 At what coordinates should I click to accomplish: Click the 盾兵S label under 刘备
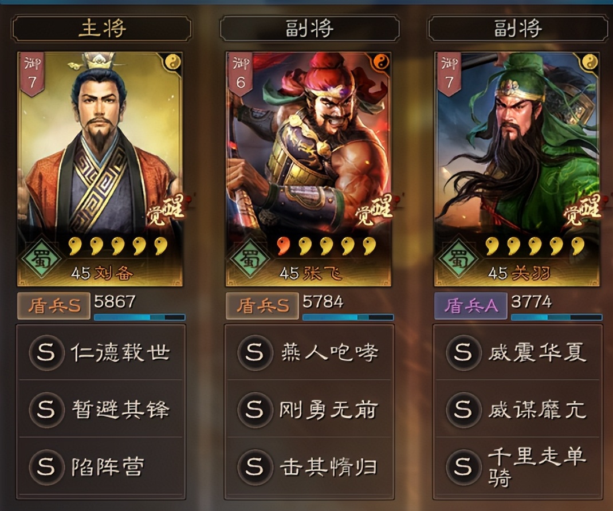click(53, 305)
